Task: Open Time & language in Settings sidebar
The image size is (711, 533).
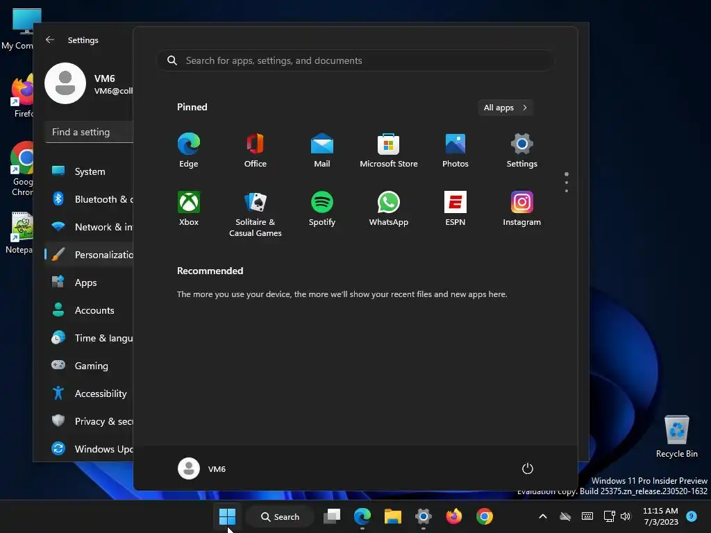Action: coord(90,338)
